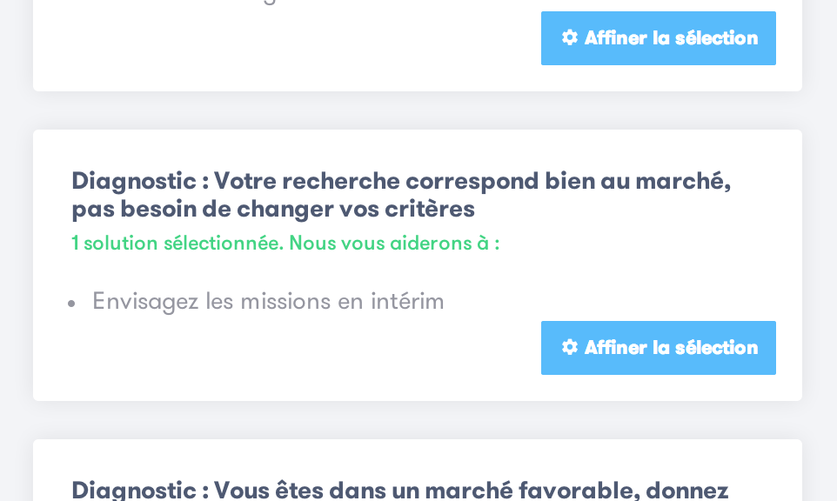Click "Diagnostic" in the "marché favorable" heading

(x=134, y=491)
